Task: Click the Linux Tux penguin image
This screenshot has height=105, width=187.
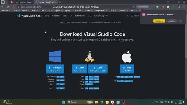Action: [89, 56]
